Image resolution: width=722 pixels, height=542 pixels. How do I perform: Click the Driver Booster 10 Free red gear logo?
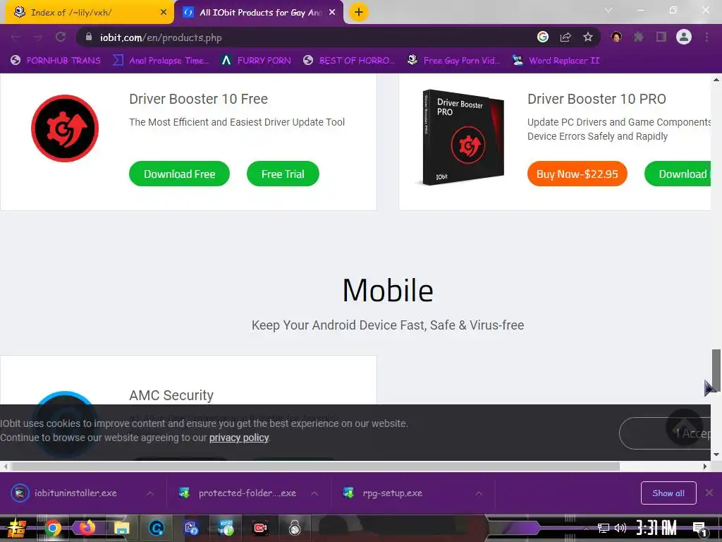65,128
